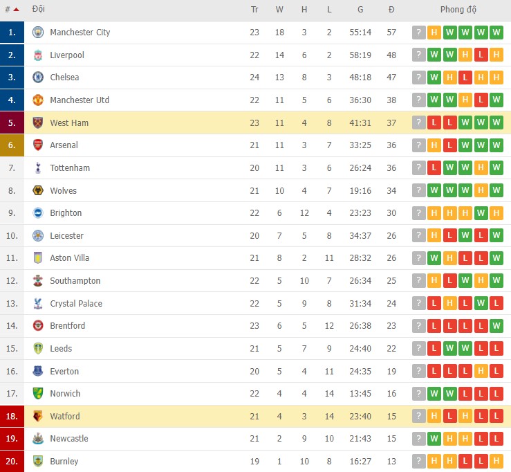Click the Tottenham club crest
This screenshot has width=511, height=472.
38,168
